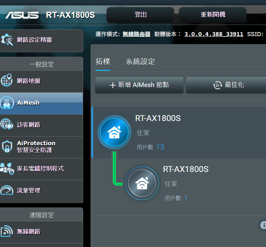Click the 一般設定 section header
266x247 pixels.
click(x=41, y=64)
